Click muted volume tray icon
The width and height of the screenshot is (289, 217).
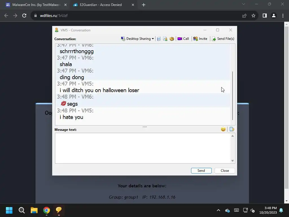pos(253,210)
